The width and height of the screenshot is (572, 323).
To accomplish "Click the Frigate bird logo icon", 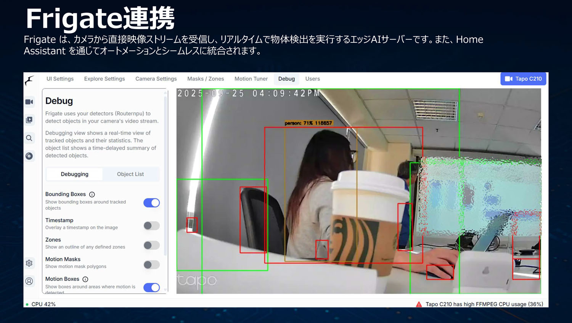I will pos(29,80).
